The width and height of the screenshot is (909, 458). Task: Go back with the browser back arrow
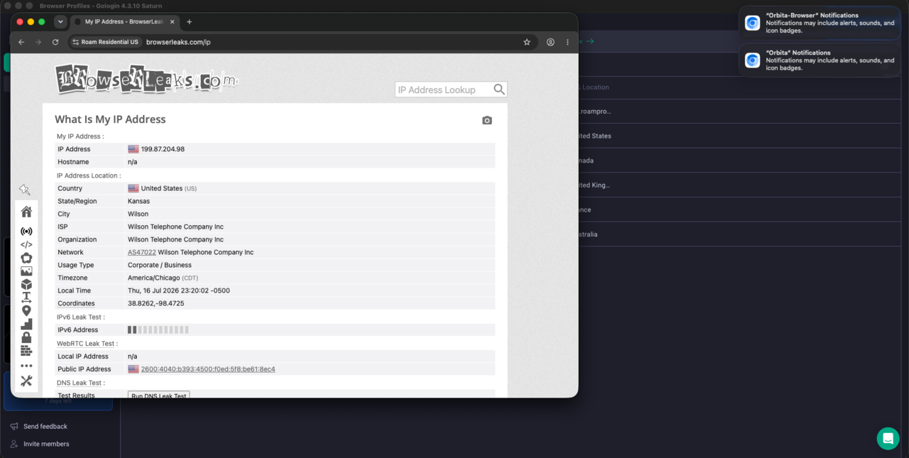click(21, 42)
